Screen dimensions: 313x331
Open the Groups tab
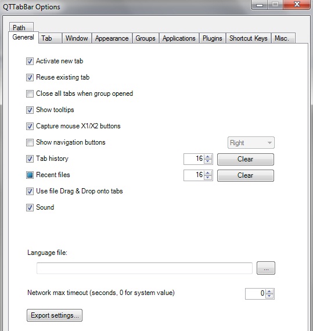(x=145, y=38)
